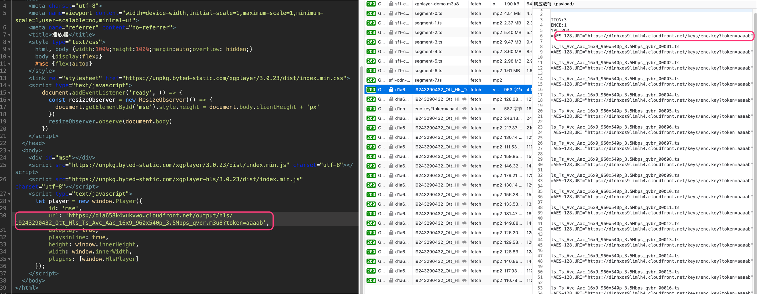Fold the Player constructor at line 28
Screen dimensions: 757x294
pyautogui.click(x=9, y=201)
